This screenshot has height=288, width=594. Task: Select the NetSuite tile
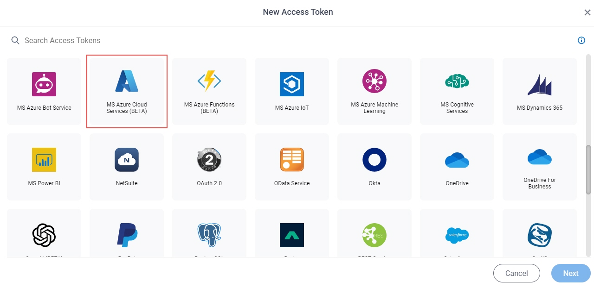coord(127,167)
